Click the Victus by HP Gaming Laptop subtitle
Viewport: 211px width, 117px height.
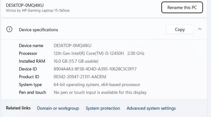point(38,10)
